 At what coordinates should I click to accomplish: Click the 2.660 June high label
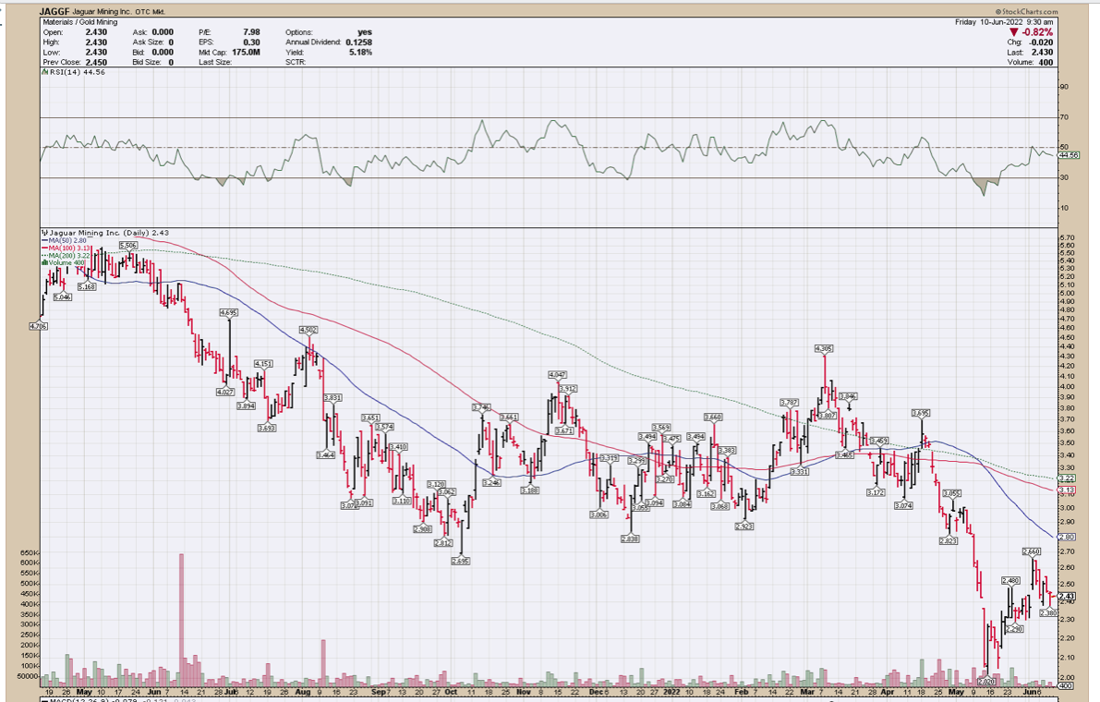(x=1032, y=552)
